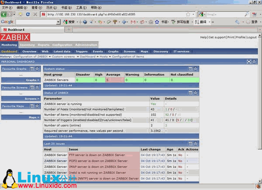
Task: Open the Configuration main menu tab
Action: point(62,45)
